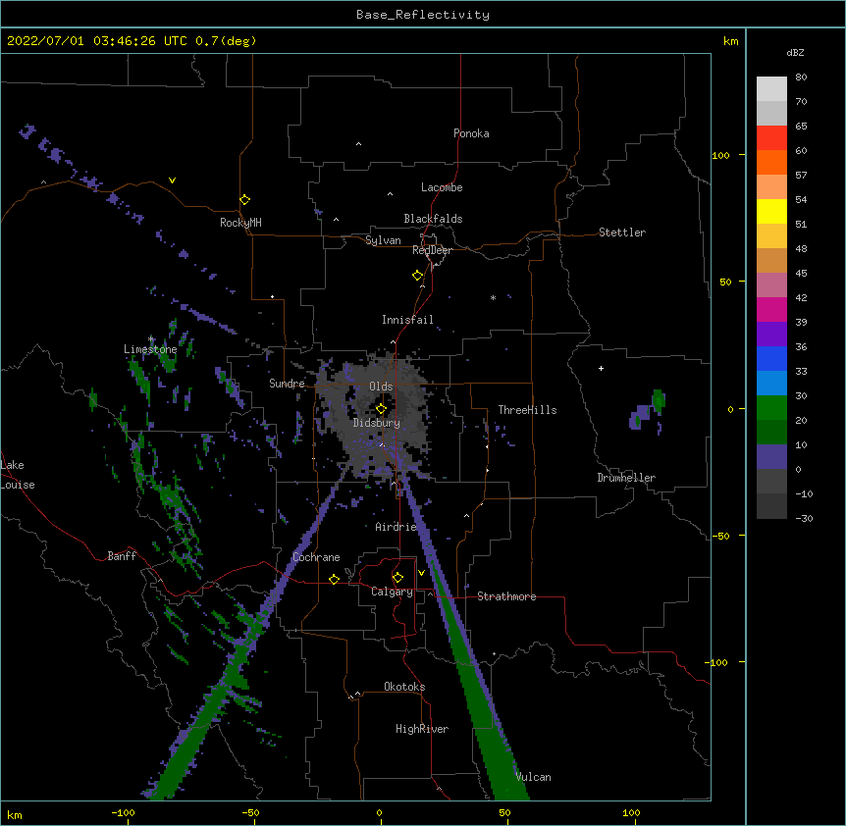Image resolution: width=846 pixels, height=826 pixels.
Task: Click the yellow diamond radar site between Olds and Didsbury
Action: click(x=381, y=408)
